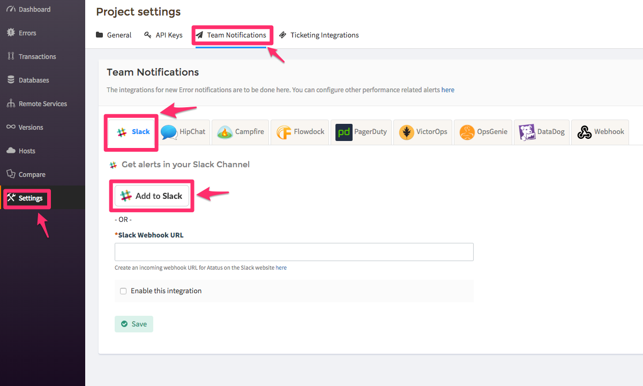Switch to the VictorOps tab
643x386 pixels.
click(423, 132)
